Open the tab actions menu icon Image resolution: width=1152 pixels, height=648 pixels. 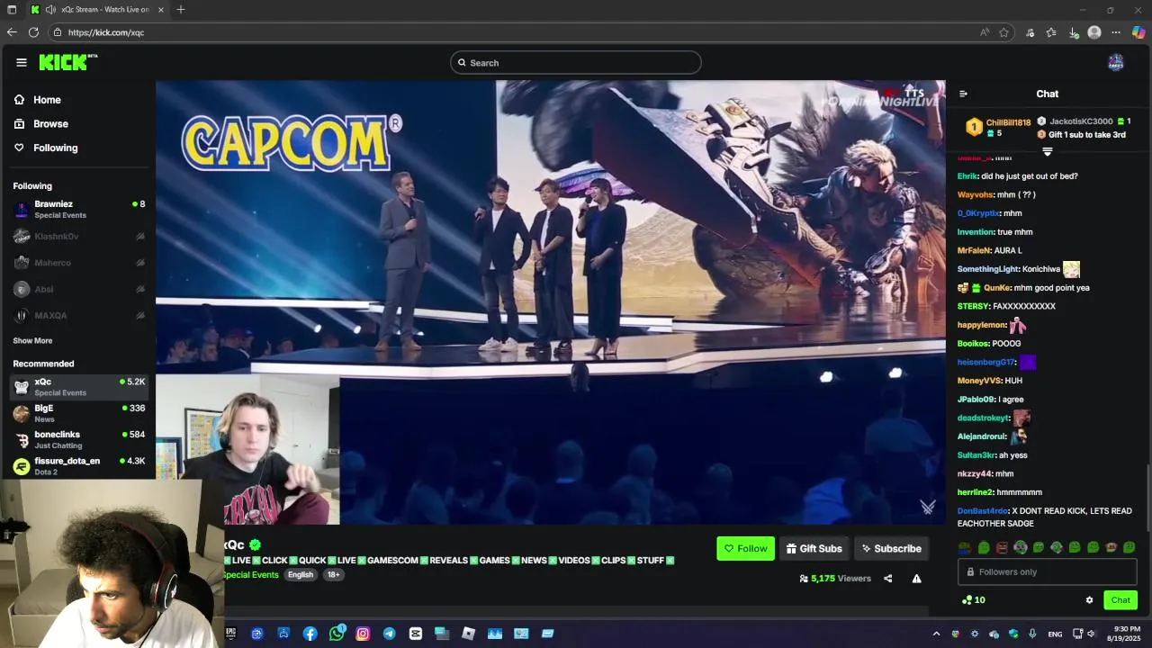pyautogui.click(x=12, y=10)
